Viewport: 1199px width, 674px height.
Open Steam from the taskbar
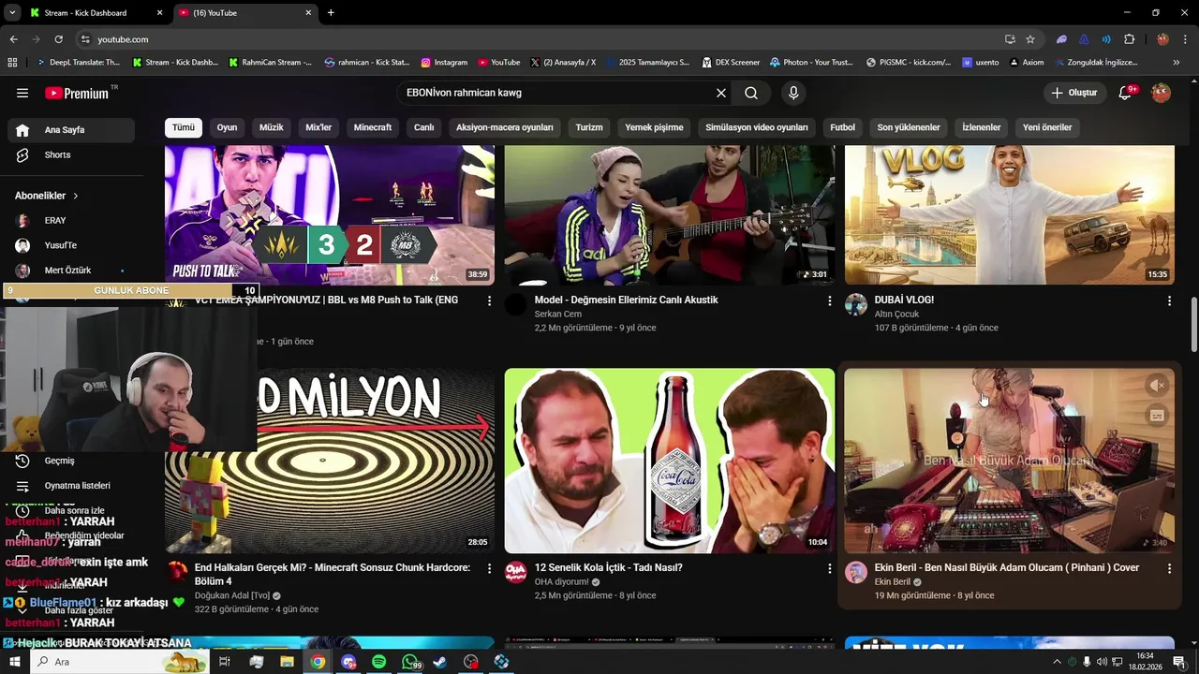pyautogui.click(x=440, y=662)
